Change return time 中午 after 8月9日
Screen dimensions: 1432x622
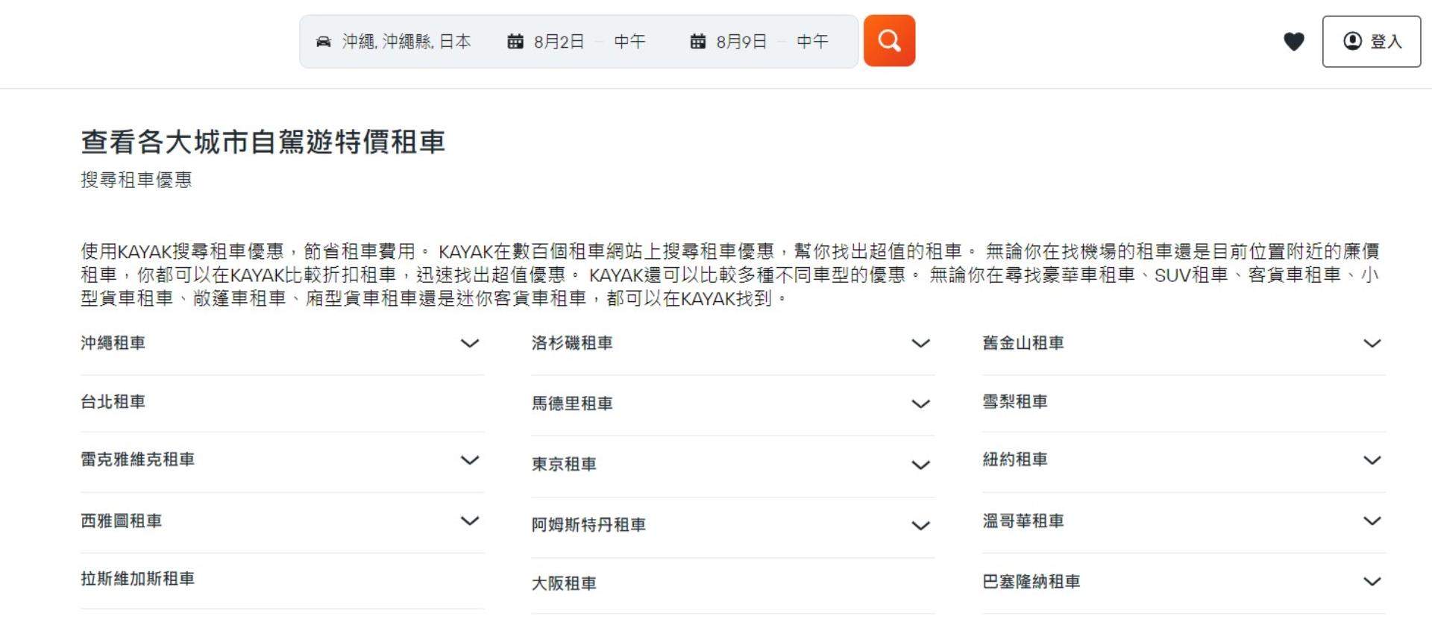tap(812, 42)
